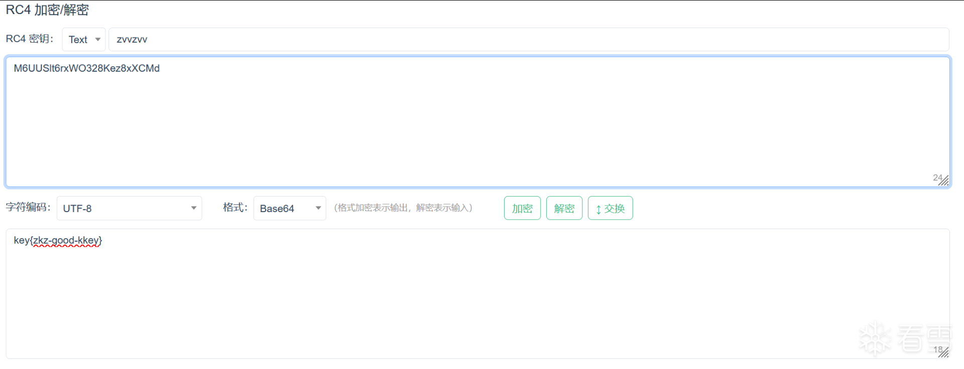
Task: Click the arrow beside the Text selector
Action: point(98,40)
